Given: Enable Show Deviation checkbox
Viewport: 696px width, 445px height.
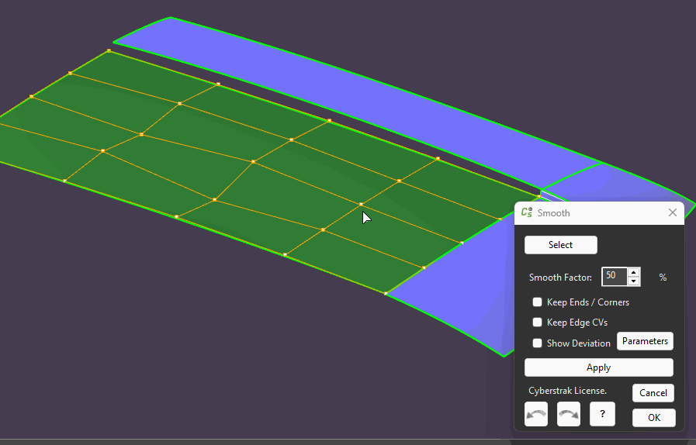Looking at the screenshot, I should tap(537, 343).
